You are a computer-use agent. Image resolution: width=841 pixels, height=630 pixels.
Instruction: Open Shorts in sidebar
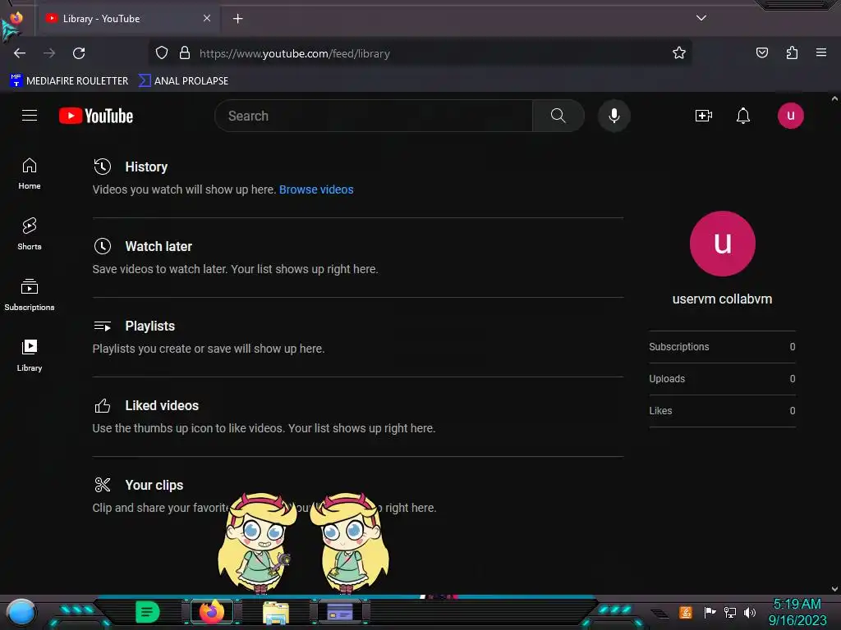[x=30, y=234]
